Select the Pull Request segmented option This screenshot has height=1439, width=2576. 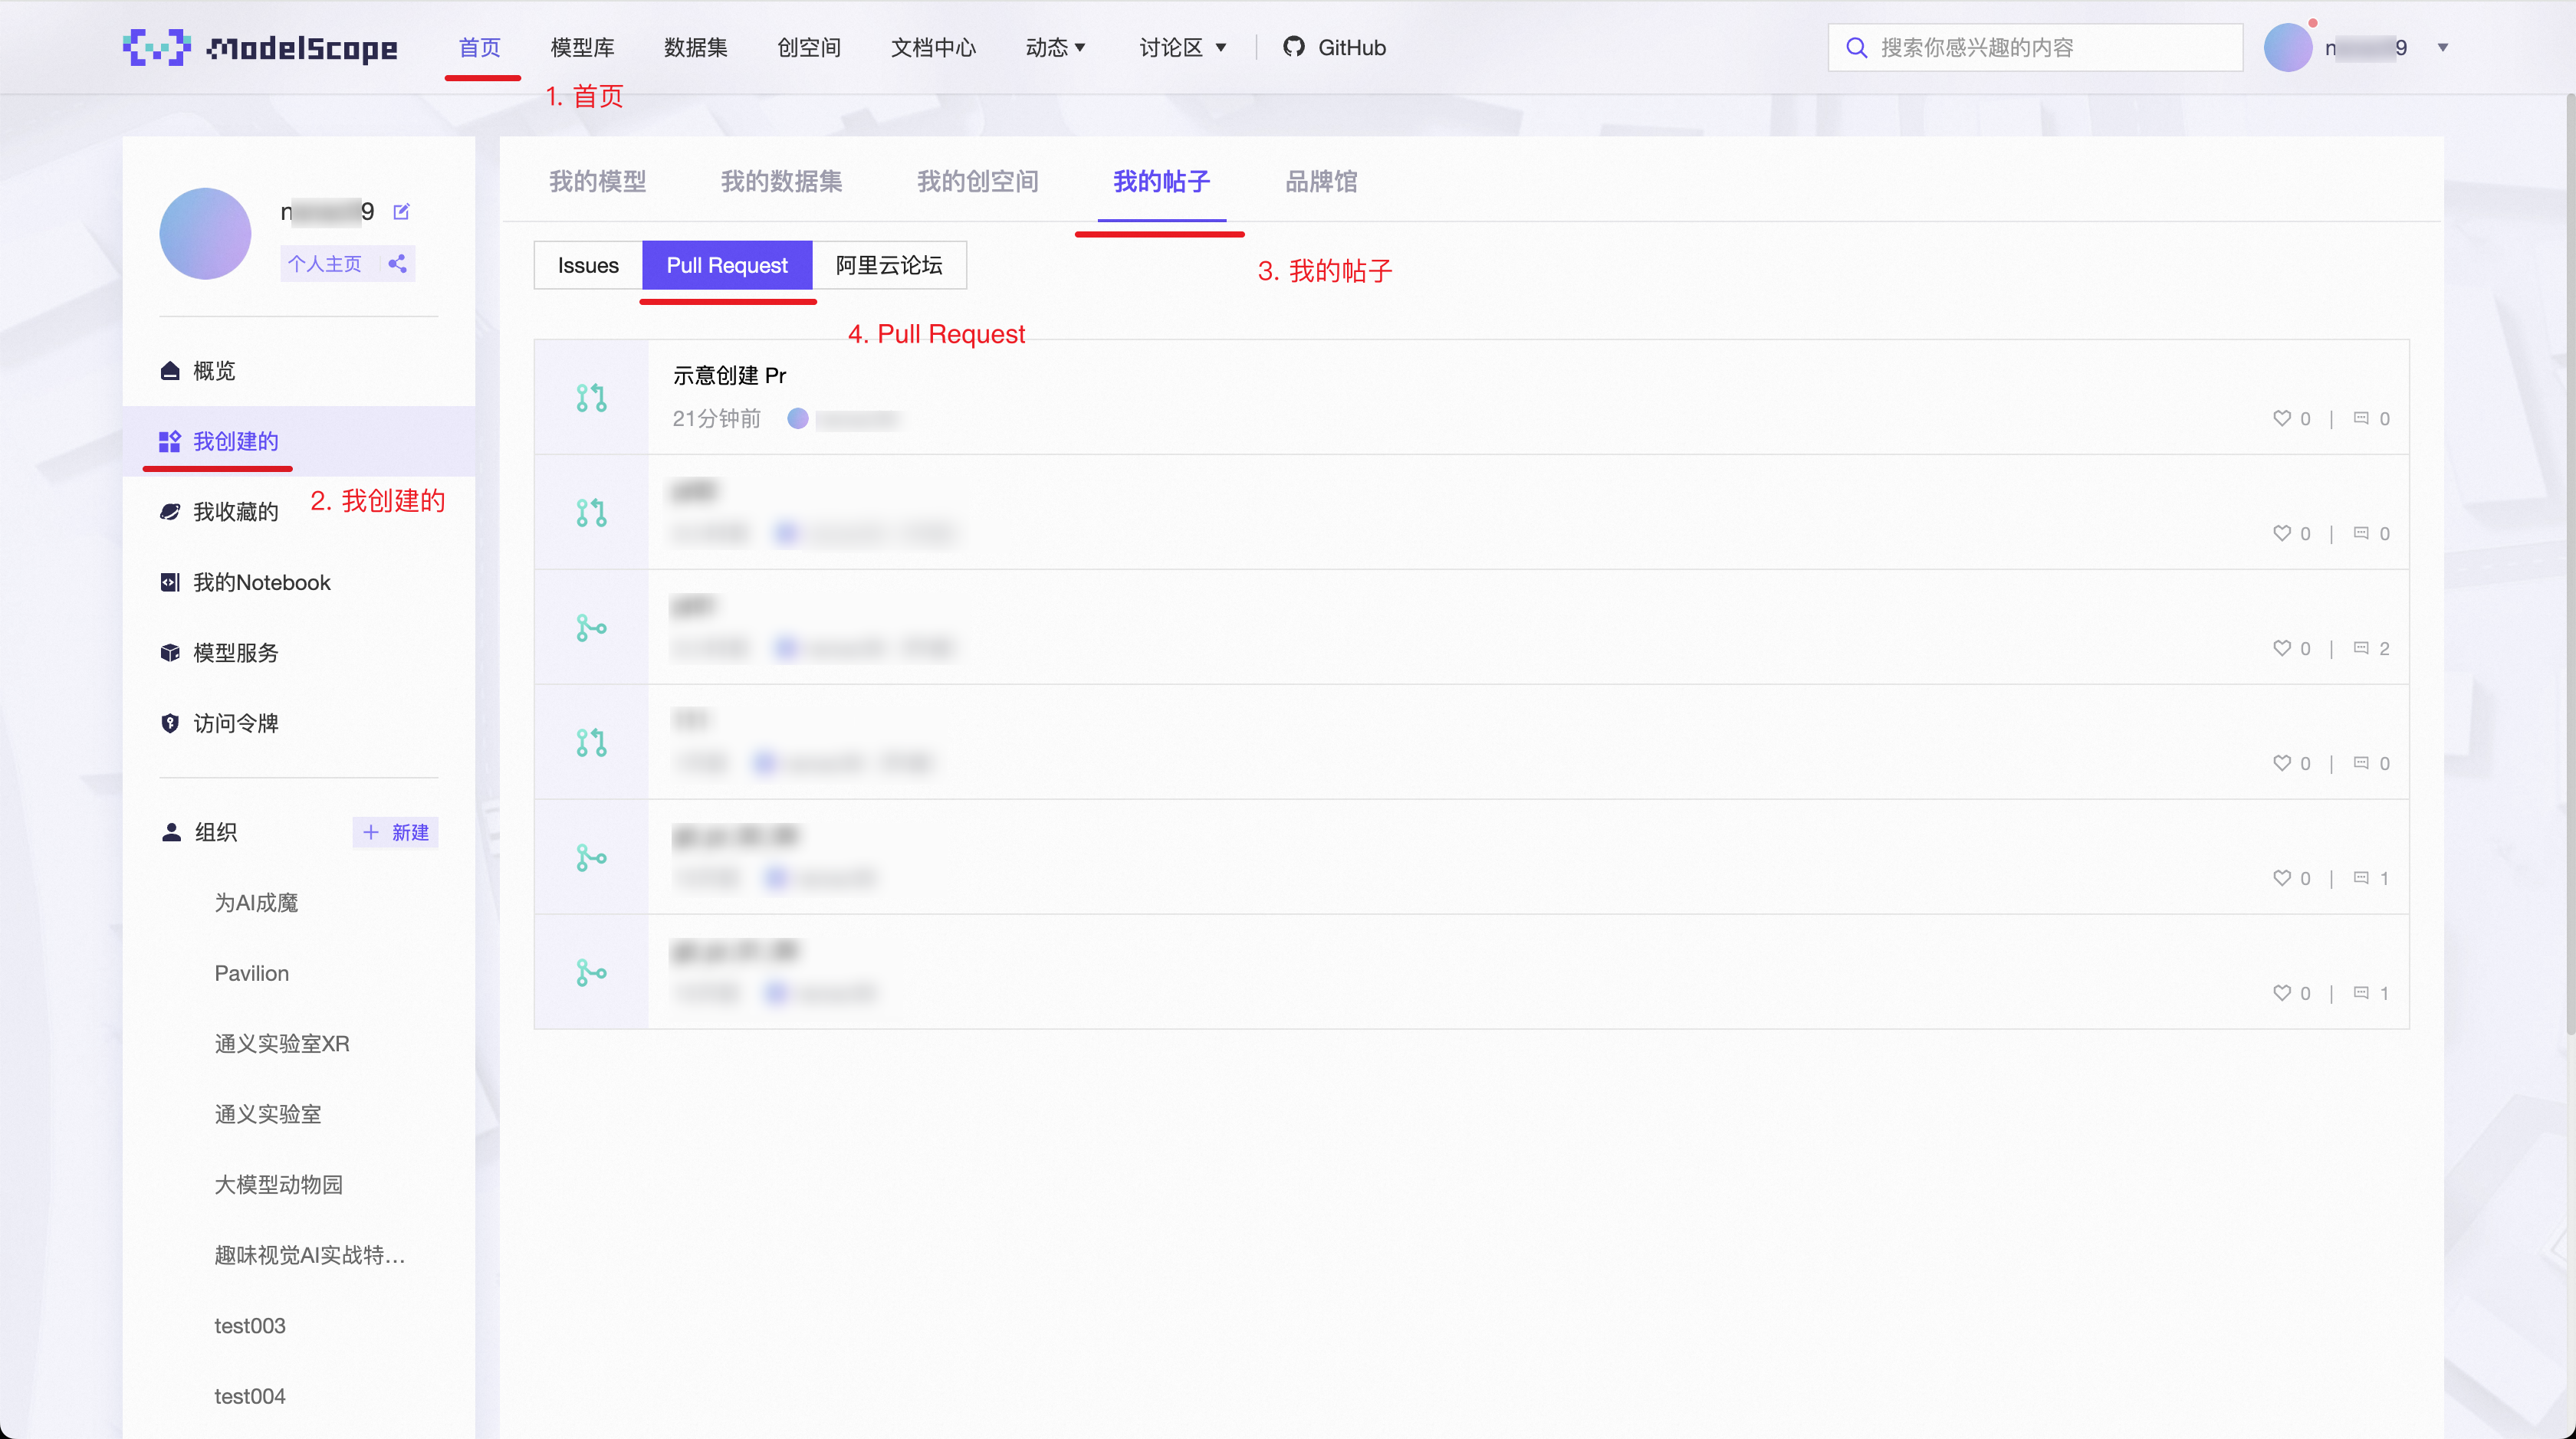click(x=727, y=266)
